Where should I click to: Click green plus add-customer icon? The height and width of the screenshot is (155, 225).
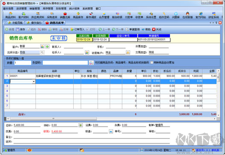pos(47,47)
